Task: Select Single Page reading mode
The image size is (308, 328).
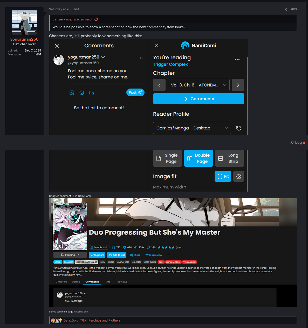Action: 168,158
